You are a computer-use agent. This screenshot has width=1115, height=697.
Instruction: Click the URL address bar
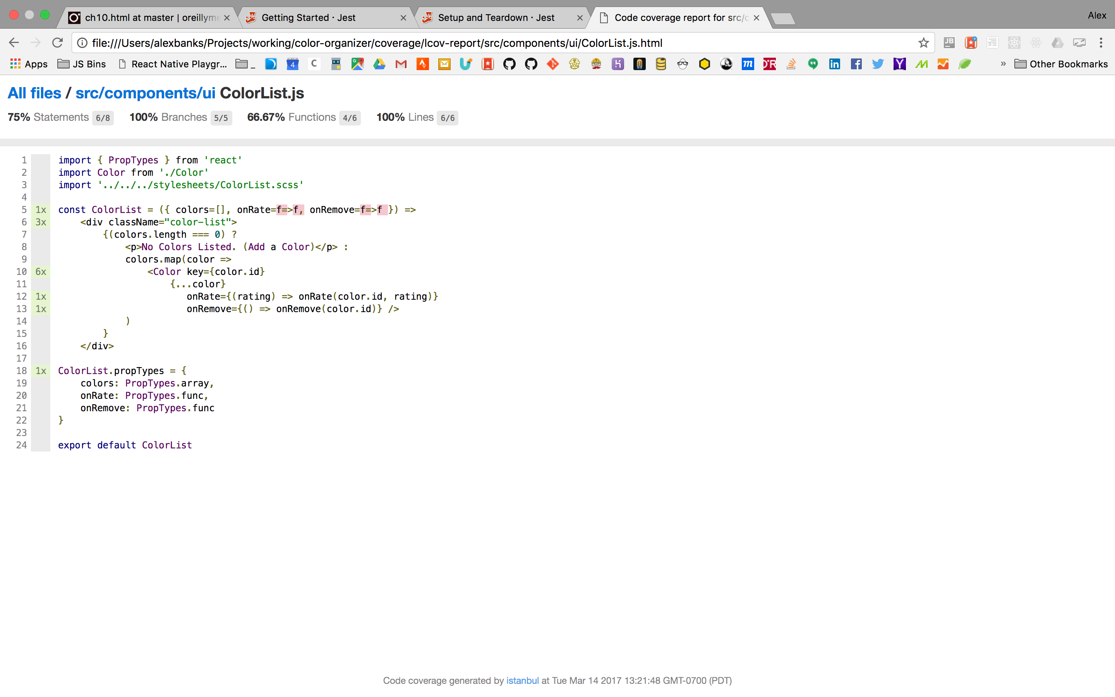tap(461, 43)
